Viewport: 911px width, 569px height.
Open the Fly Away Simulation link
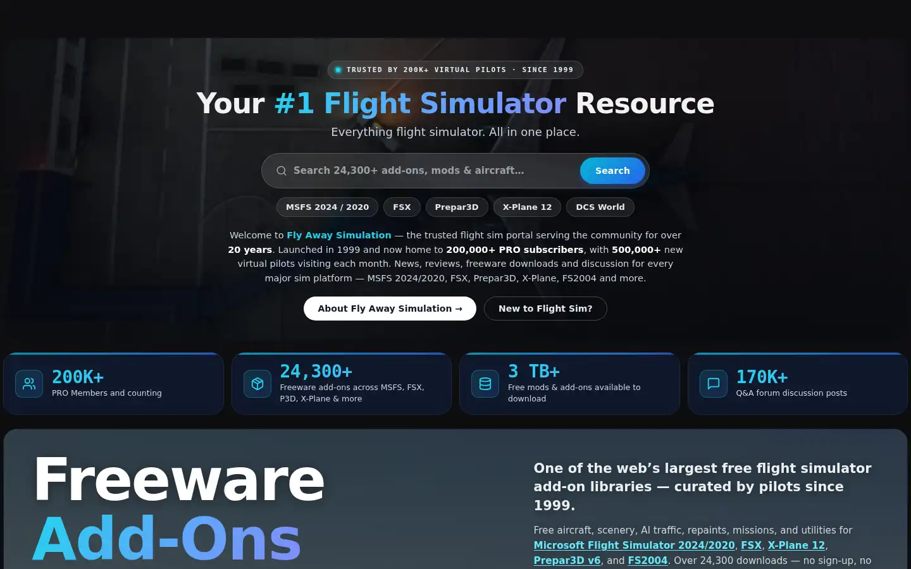tap(339, 235)
